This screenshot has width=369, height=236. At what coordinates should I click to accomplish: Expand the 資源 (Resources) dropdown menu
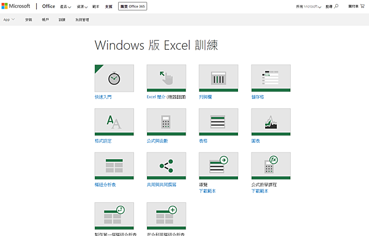tap(82, 7)
